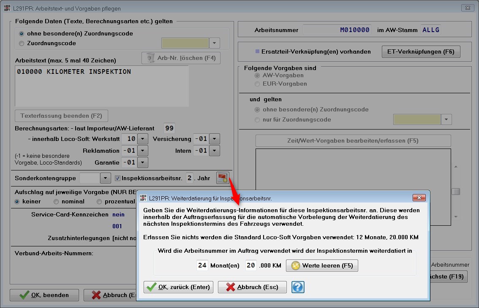Image resolution: width=479 pixels, height=308 pixels.
Task: Click the inspection date settings icon next to Jahr
Action: click(222, 178)
